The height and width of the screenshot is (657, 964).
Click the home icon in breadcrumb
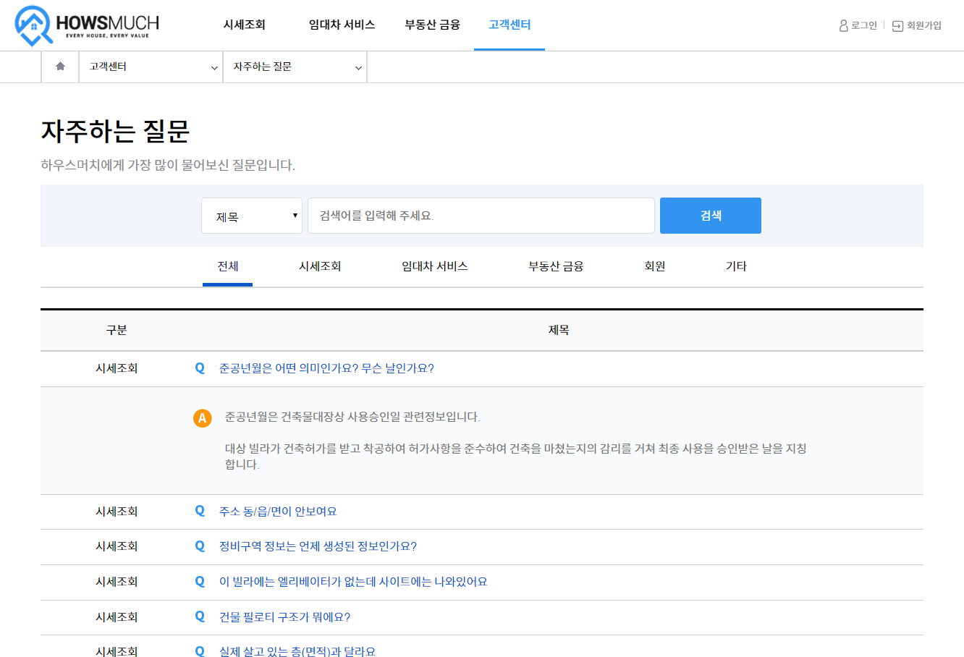click(x=60, y=67)
